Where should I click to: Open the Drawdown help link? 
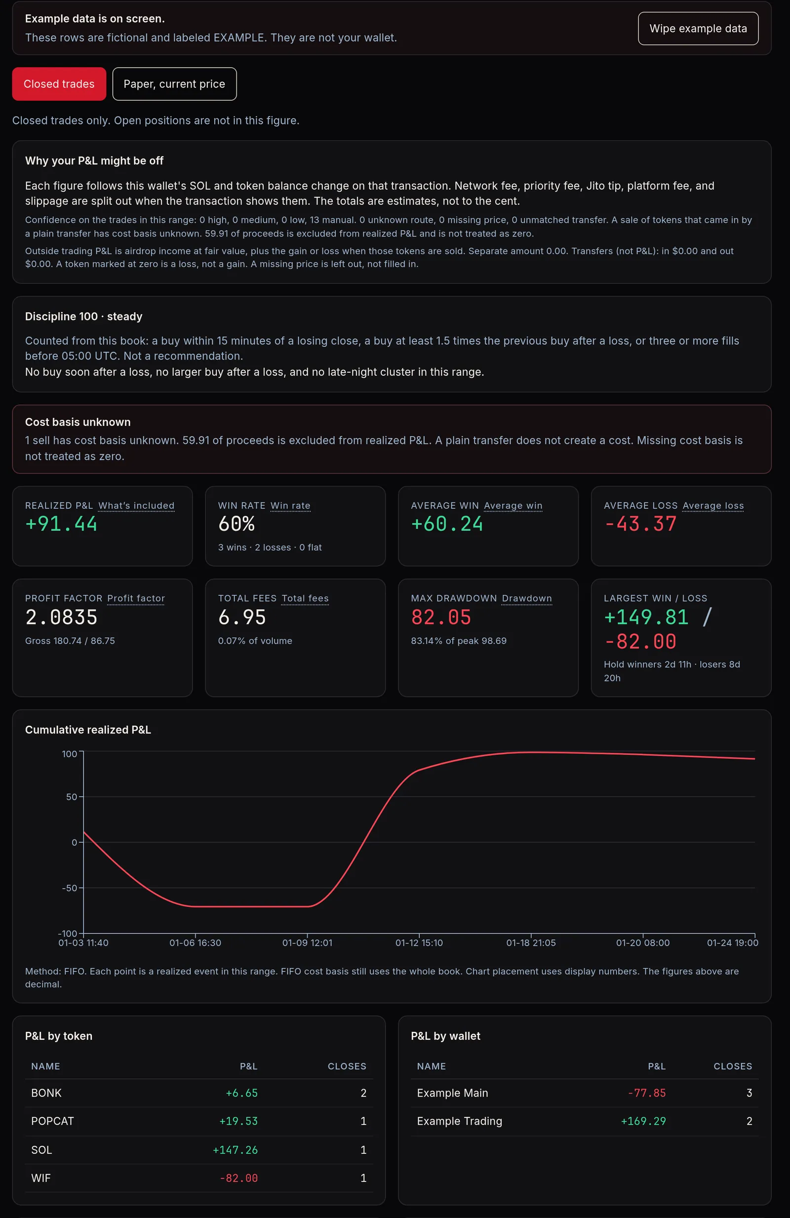pyautogui.click(x=526, y=598)
